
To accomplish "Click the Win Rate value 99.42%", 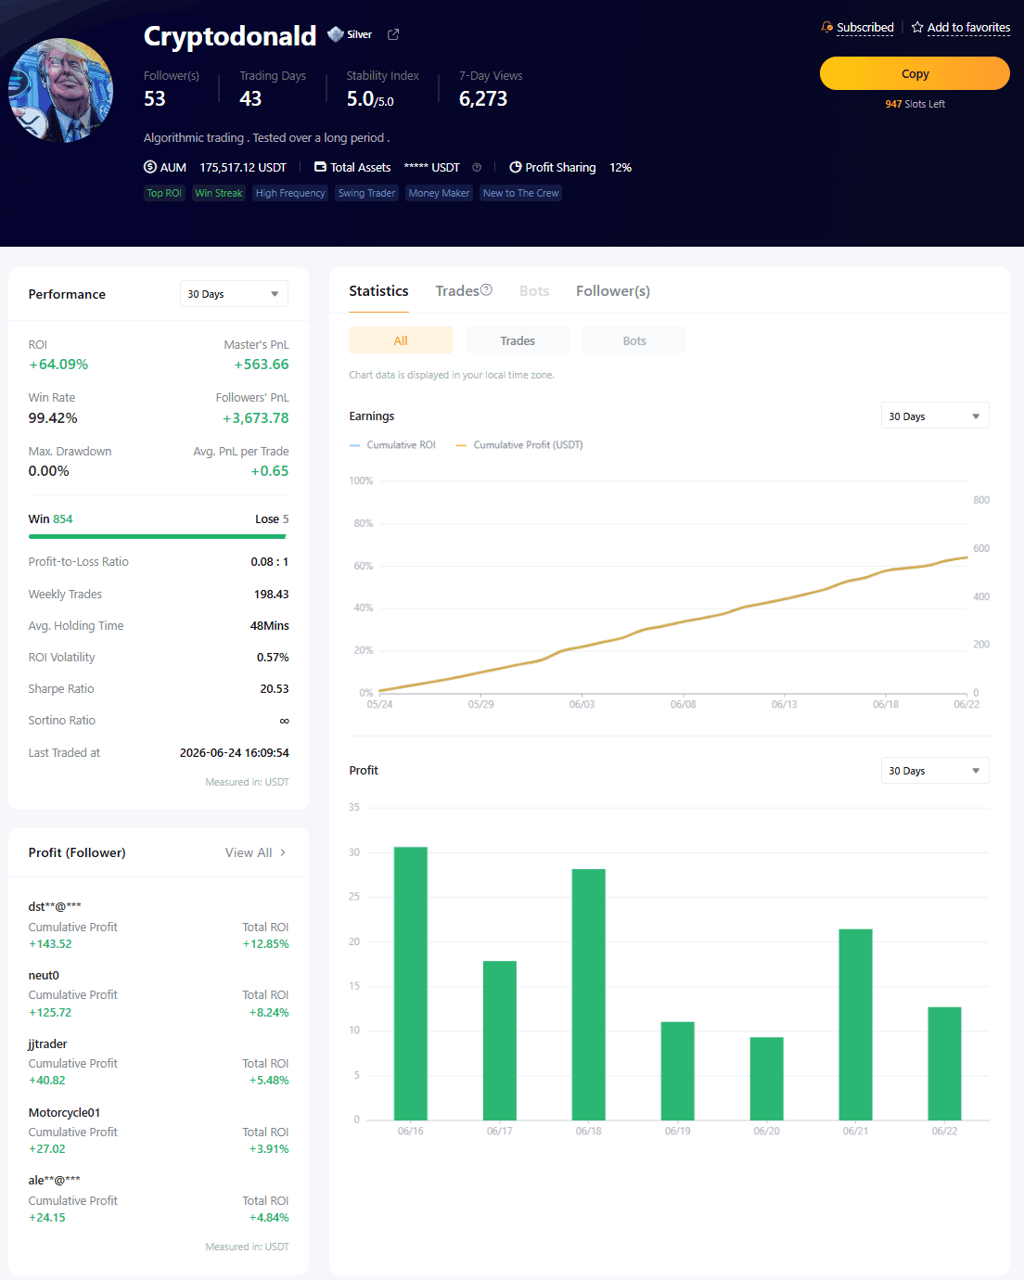I will pos(53,418).
